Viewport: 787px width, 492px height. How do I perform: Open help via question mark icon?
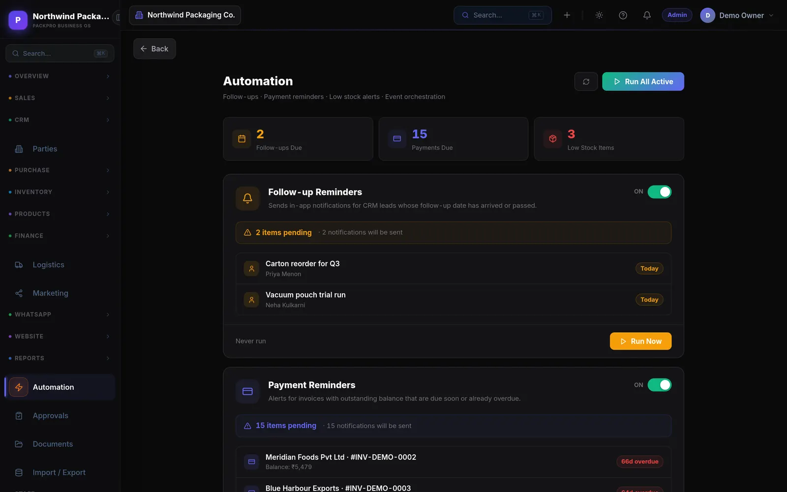[x=623, y=15]
